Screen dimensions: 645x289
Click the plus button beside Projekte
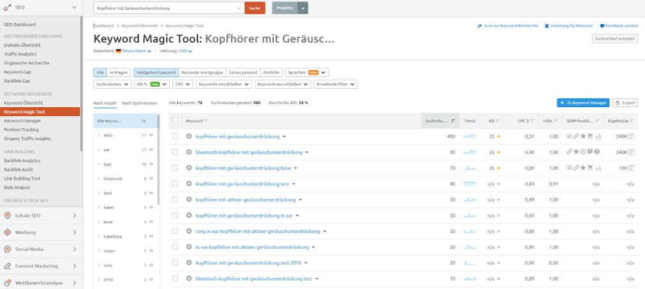tap(303, 8)
